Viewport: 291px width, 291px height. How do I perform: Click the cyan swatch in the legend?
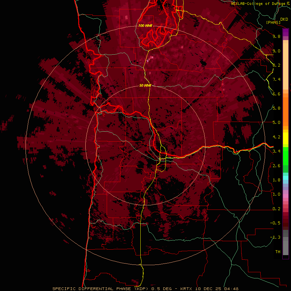click(x=286, y=178)
